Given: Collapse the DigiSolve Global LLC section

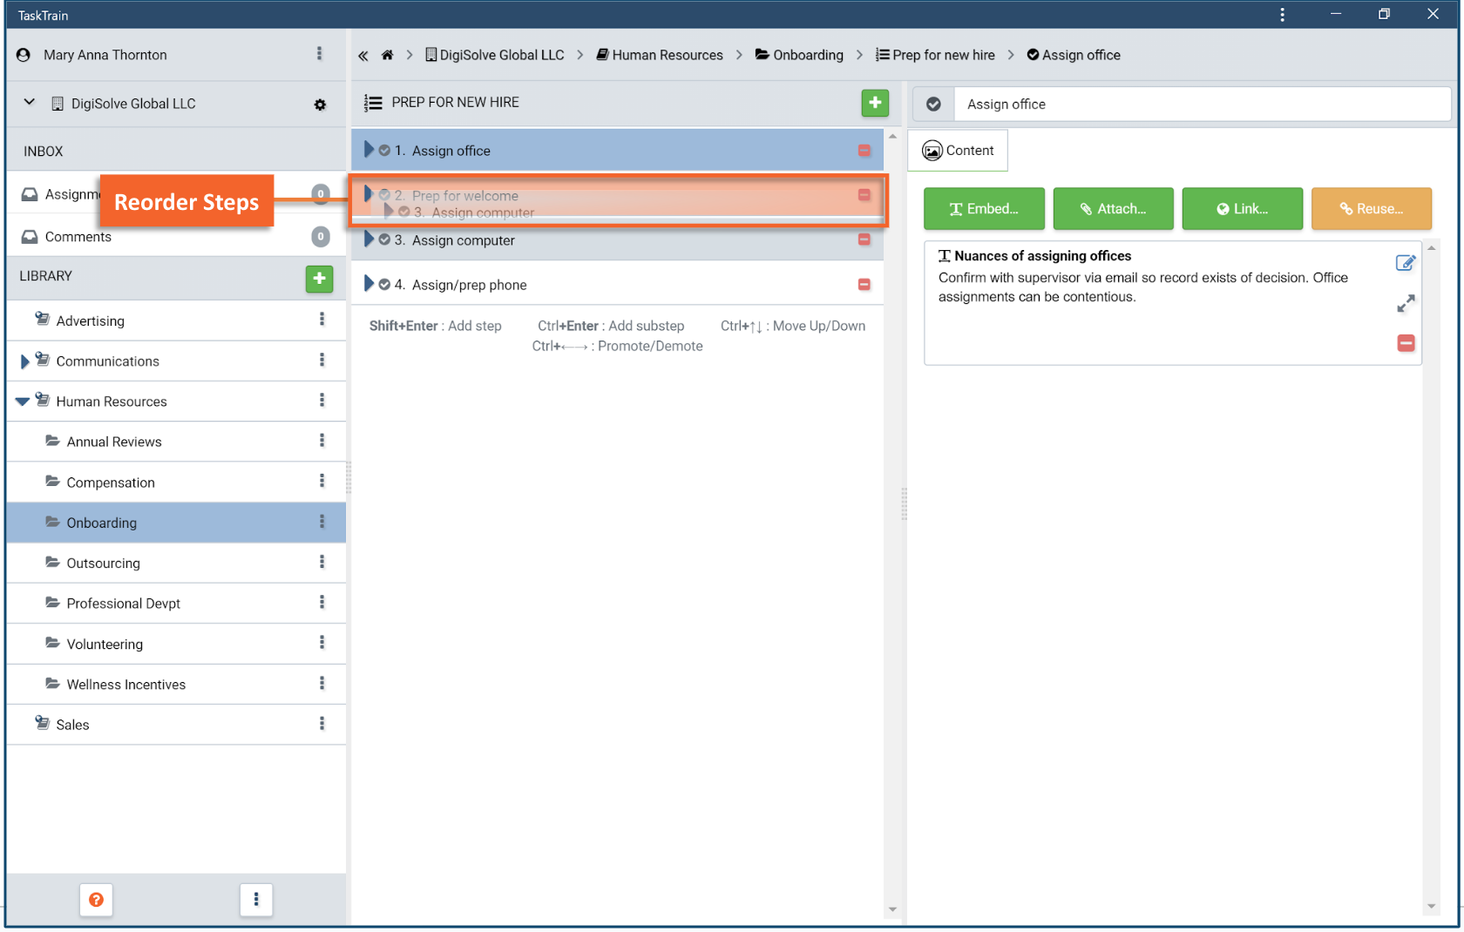Looking at the screenshot, I should [30, 103].
